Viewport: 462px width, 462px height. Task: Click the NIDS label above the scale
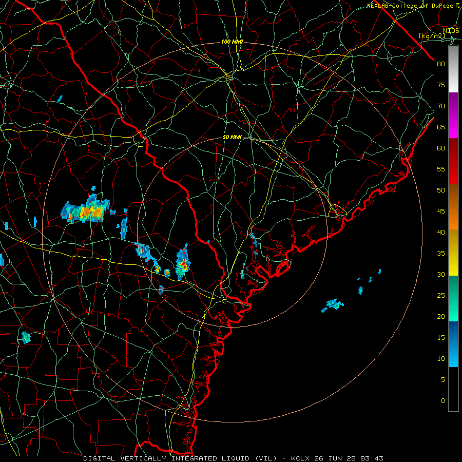(x=451, y=31)
